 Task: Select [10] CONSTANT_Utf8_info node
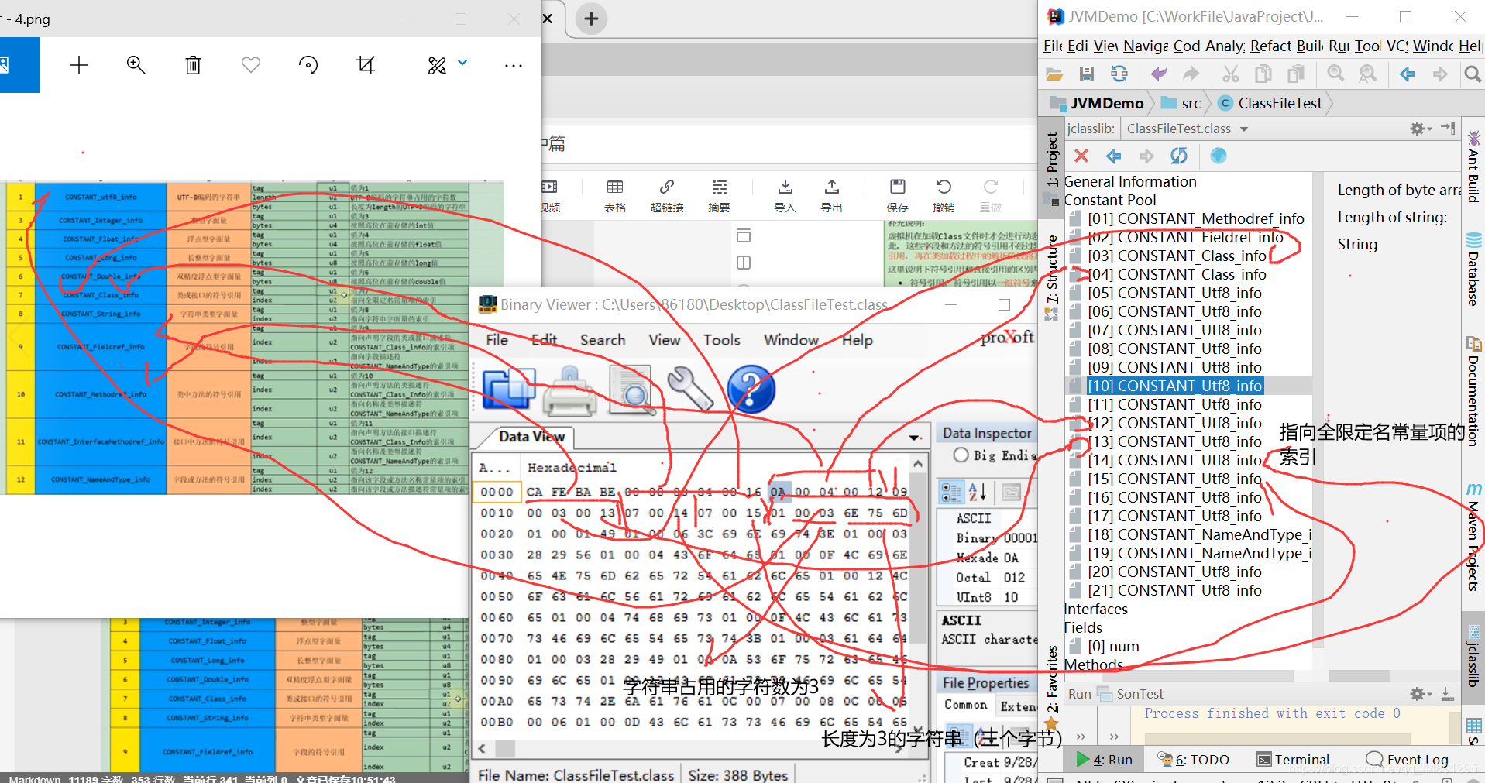(x=1174, y=386)
